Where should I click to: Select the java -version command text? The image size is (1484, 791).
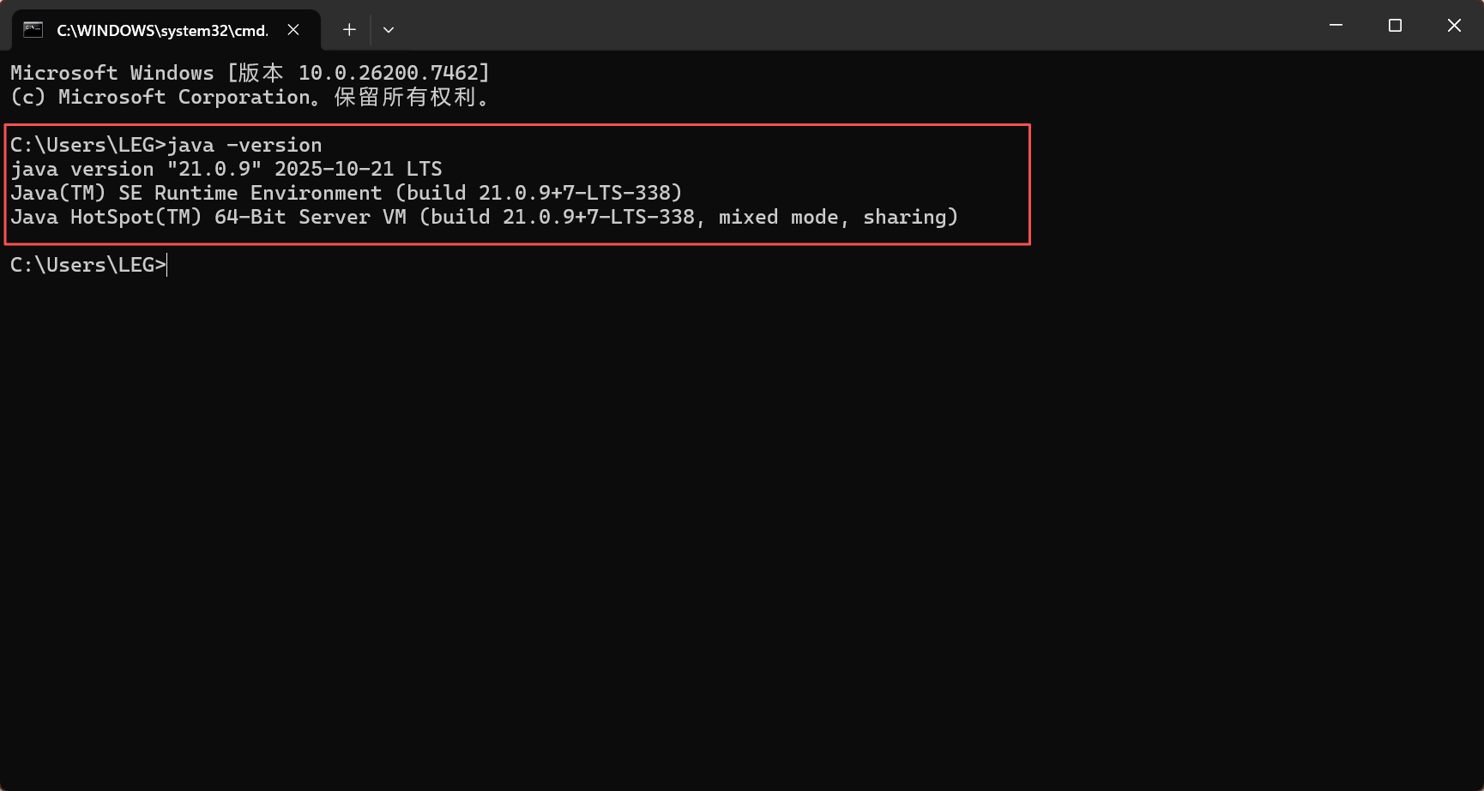244,144
